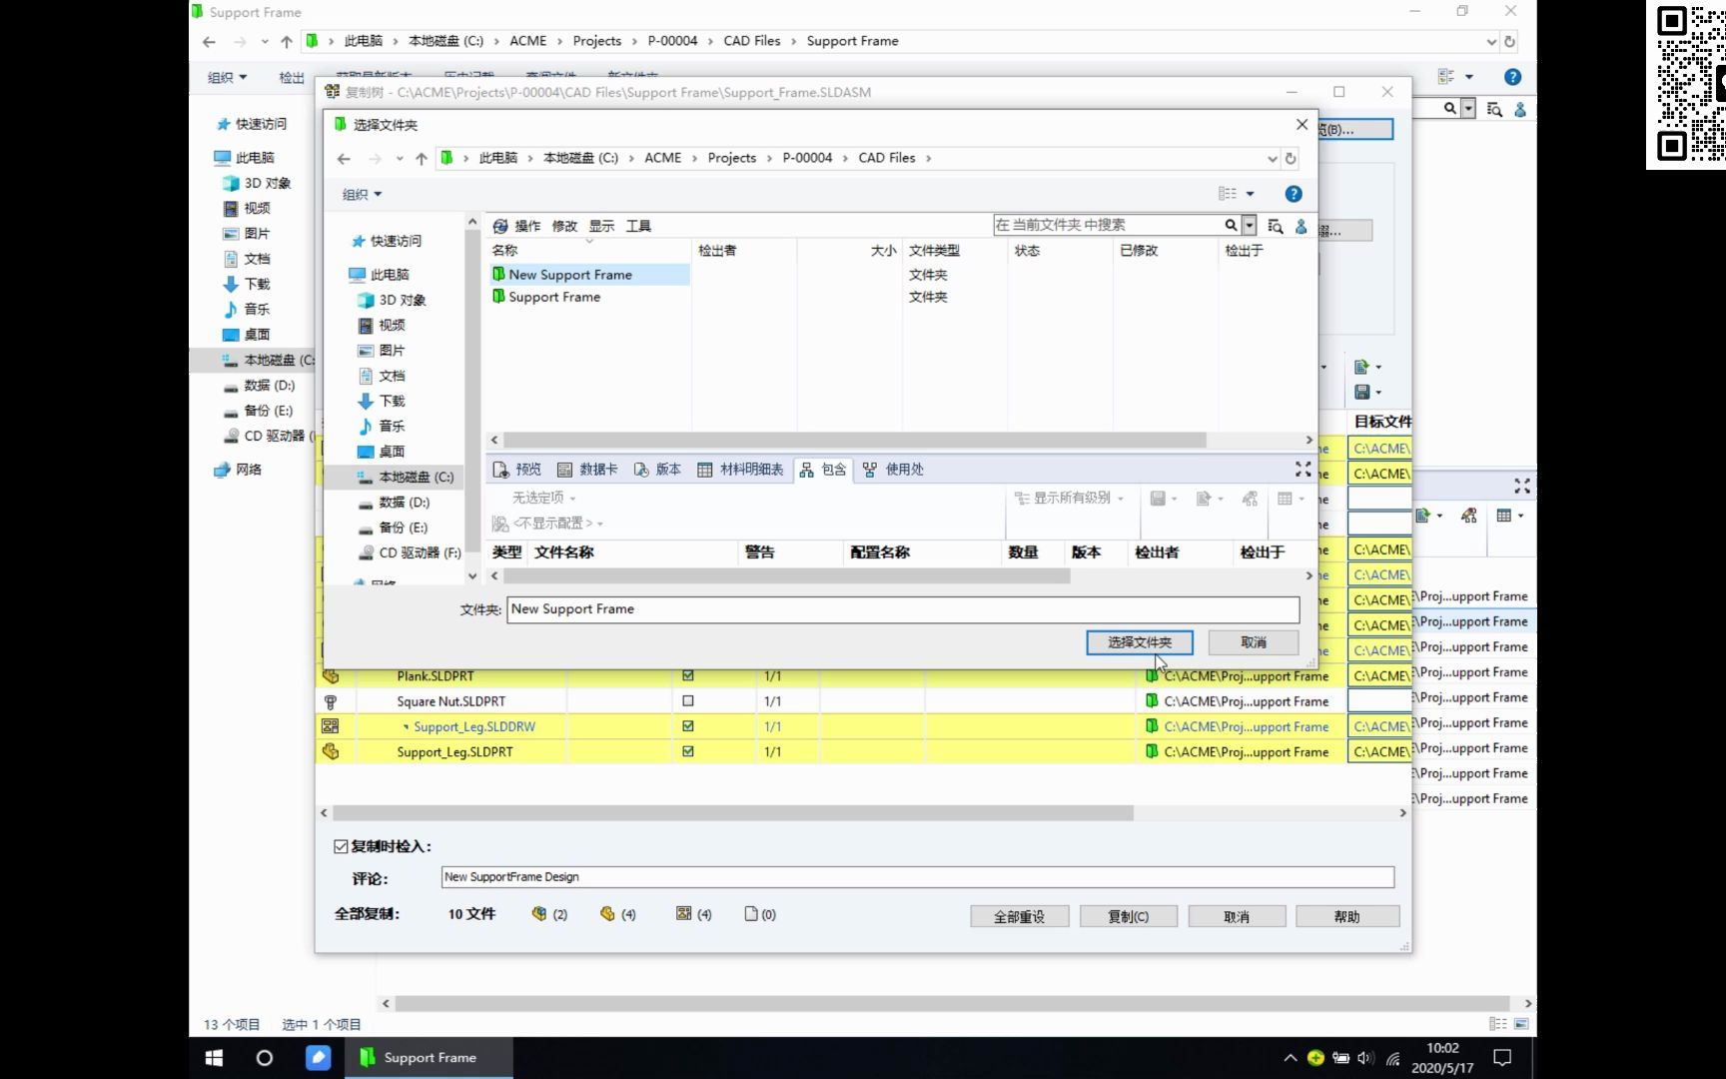This screenshot has height=1079, width=1726.
Task: Switch to the 使用处 tab
Action: (892, 469)
